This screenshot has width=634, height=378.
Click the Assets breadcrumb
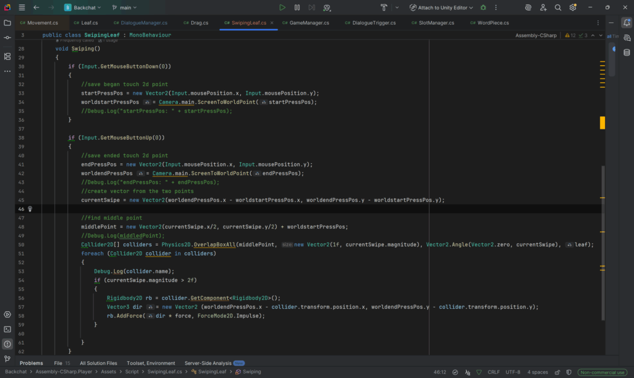click(108, 372)
